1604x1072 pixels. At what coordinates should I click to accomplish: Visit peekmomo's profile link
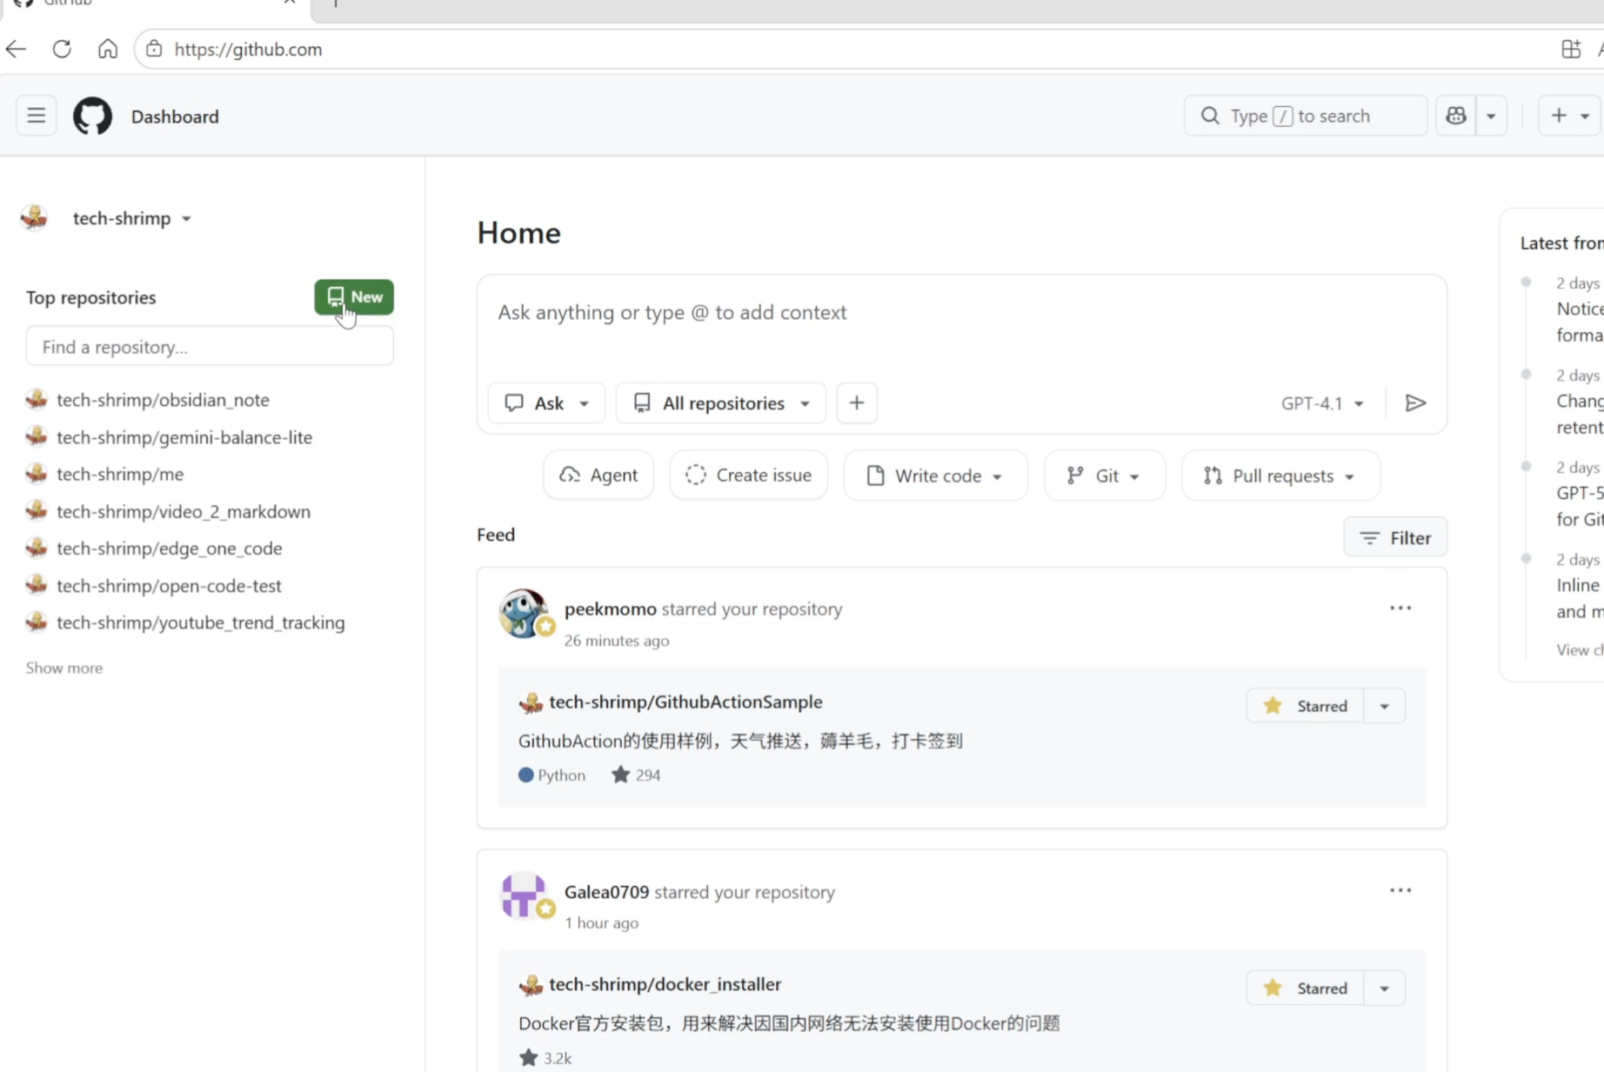click(x=610, y=609)
